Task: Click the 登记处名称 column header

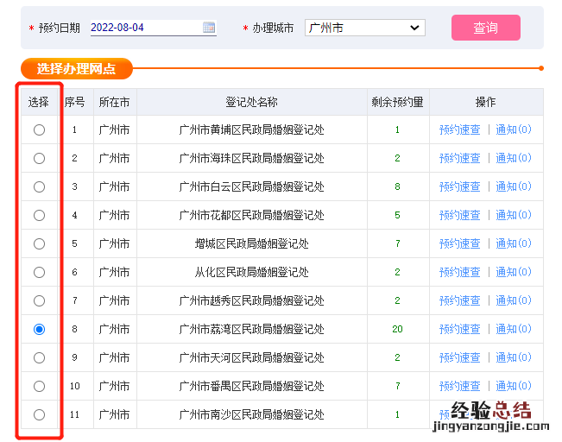Action: 251,102
